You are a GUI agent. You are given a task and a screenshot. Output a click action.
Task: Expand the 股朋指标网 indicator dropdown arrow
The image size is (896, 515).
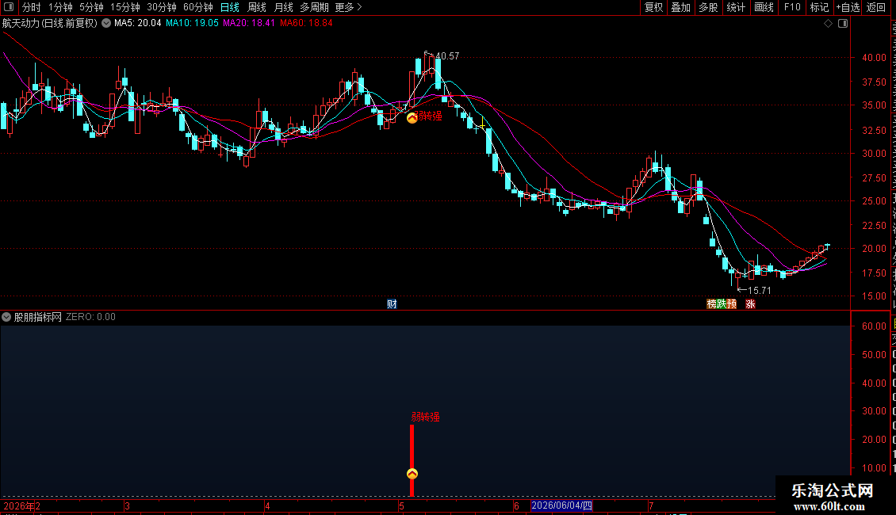click(x=6, y=317)
